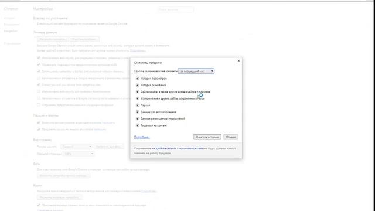Toggle the offer page translation checkbox
Image resolution: width=375 pixels, height=211 pixels.
[39, 205]
